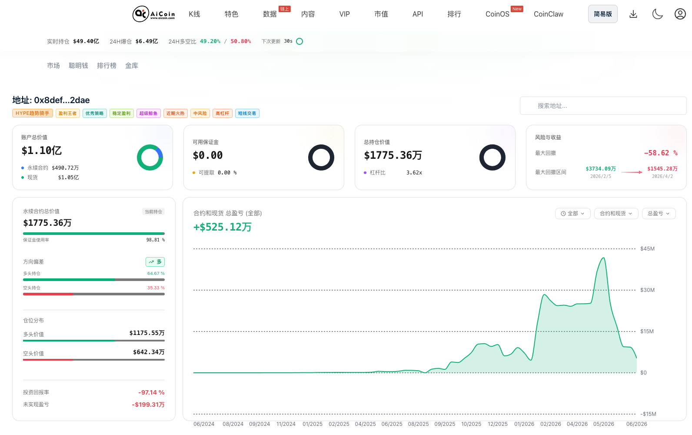Click the 近期火热 tag
Screen dimensions: 692x435
tap(176, 113)
